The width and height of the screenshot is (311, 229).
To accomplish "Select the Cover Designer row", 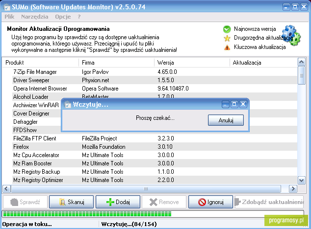I will (x=31, y=114).
